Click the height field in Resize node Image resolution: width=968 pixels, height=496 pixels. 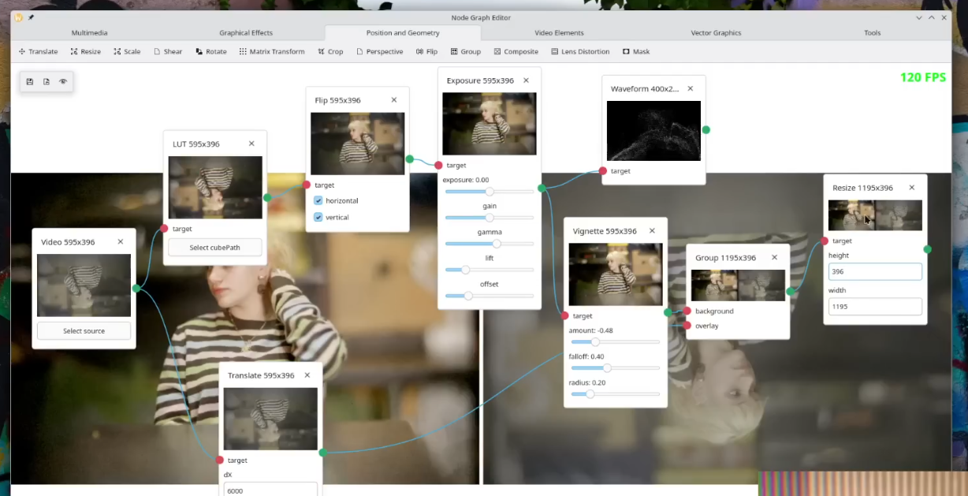875,271
